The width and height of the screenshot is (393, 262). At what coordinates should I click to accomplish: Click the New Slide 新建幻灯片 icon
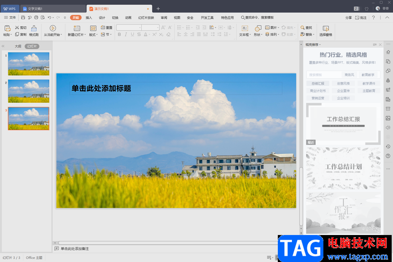coord(77,28)
